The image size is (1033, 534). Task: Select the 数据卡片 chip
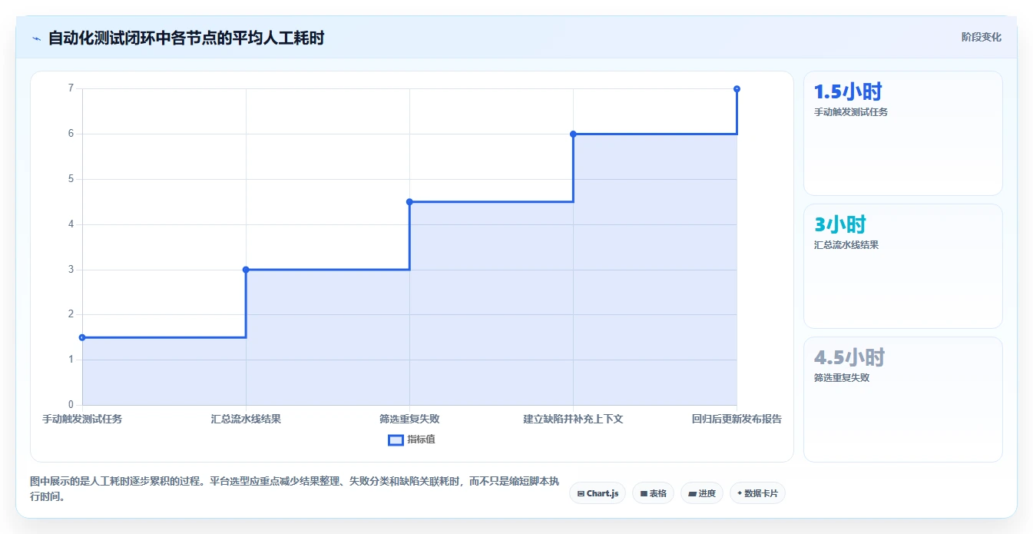point(757,493)
